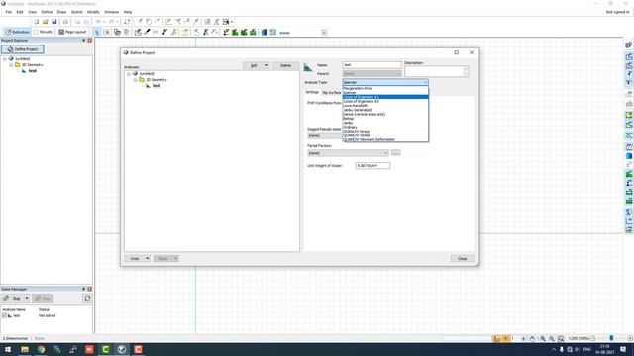Click the Description text box
Image resolution: width=634 pixels, height=356 pixels.
436,71
